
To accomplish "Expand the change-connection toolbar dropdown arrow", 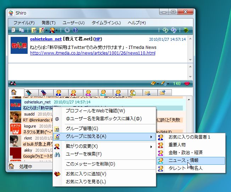I will [x=57, y=30].
